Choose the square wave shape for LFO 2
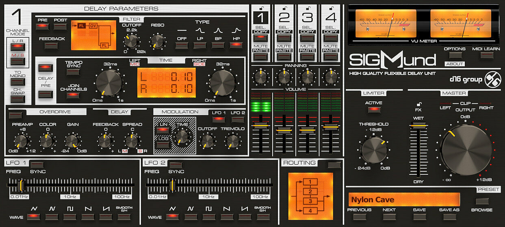Screen dimensions: 505x227 208,217
